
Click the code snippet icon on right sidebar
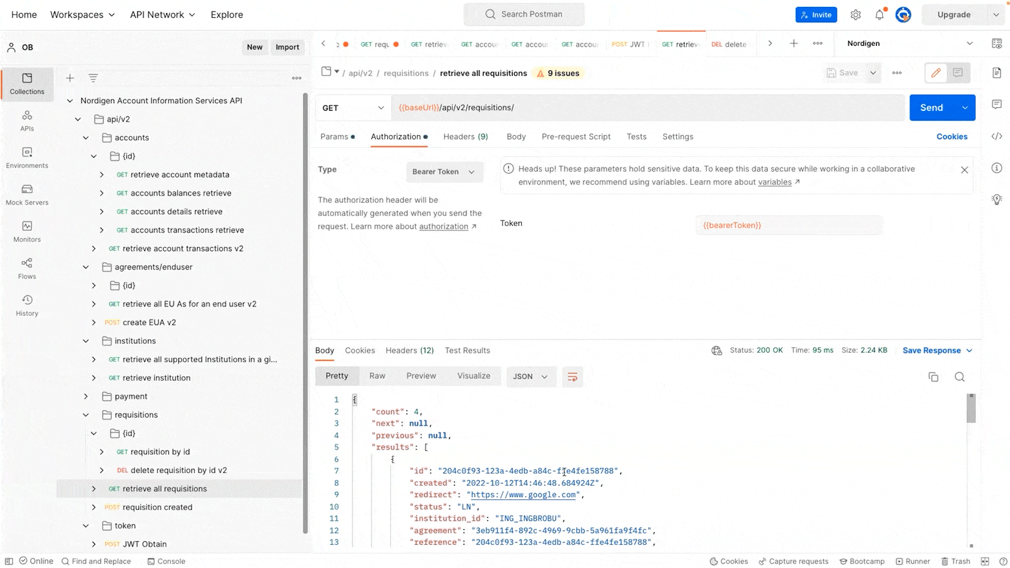[996, 136]
